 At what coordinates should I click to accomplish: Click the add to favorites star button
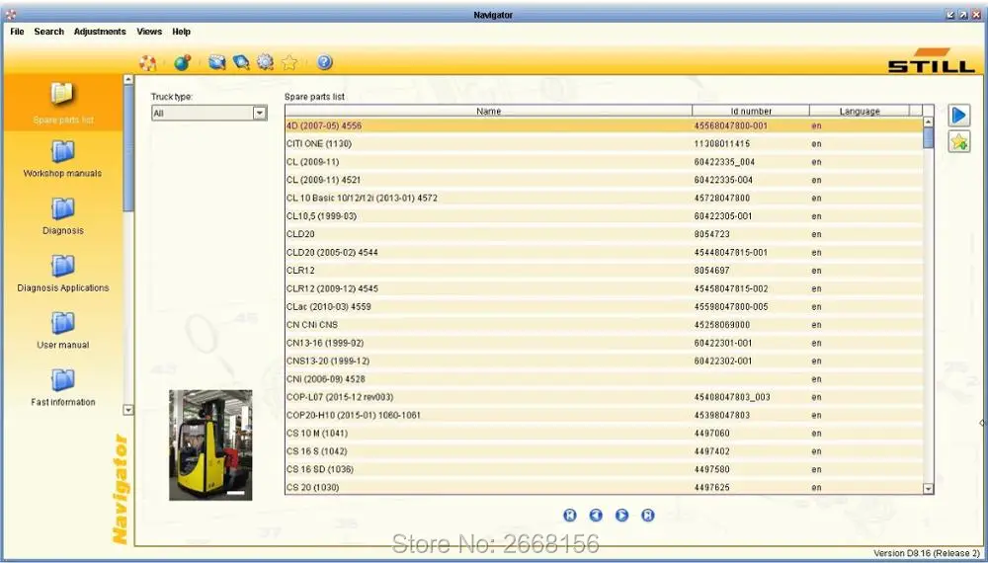point(959,142)
